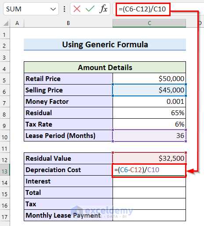Click cell C13 with the formula being edited

coord(149,170)
